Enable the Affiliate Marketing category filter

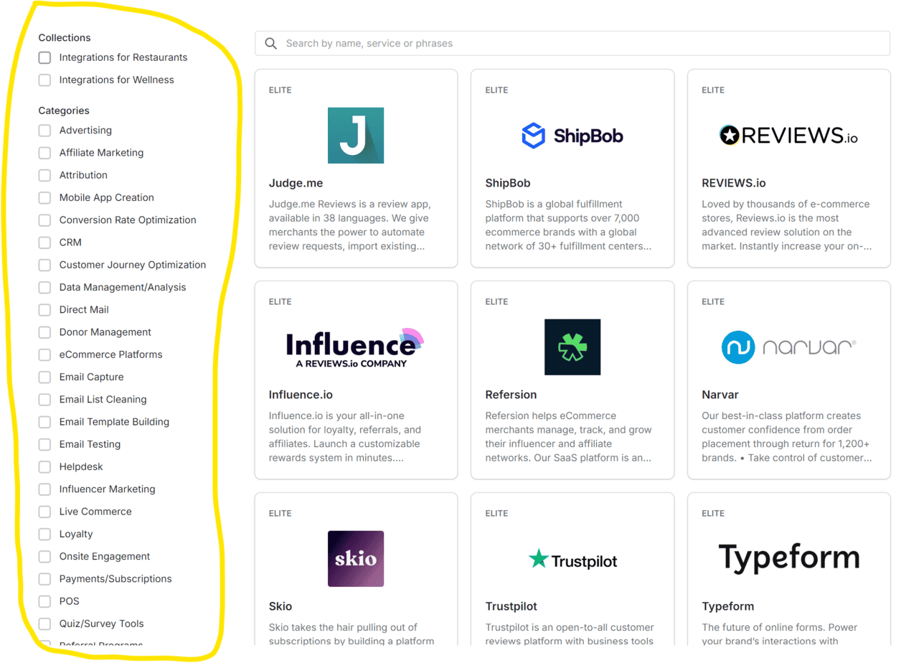click(44, 153)
